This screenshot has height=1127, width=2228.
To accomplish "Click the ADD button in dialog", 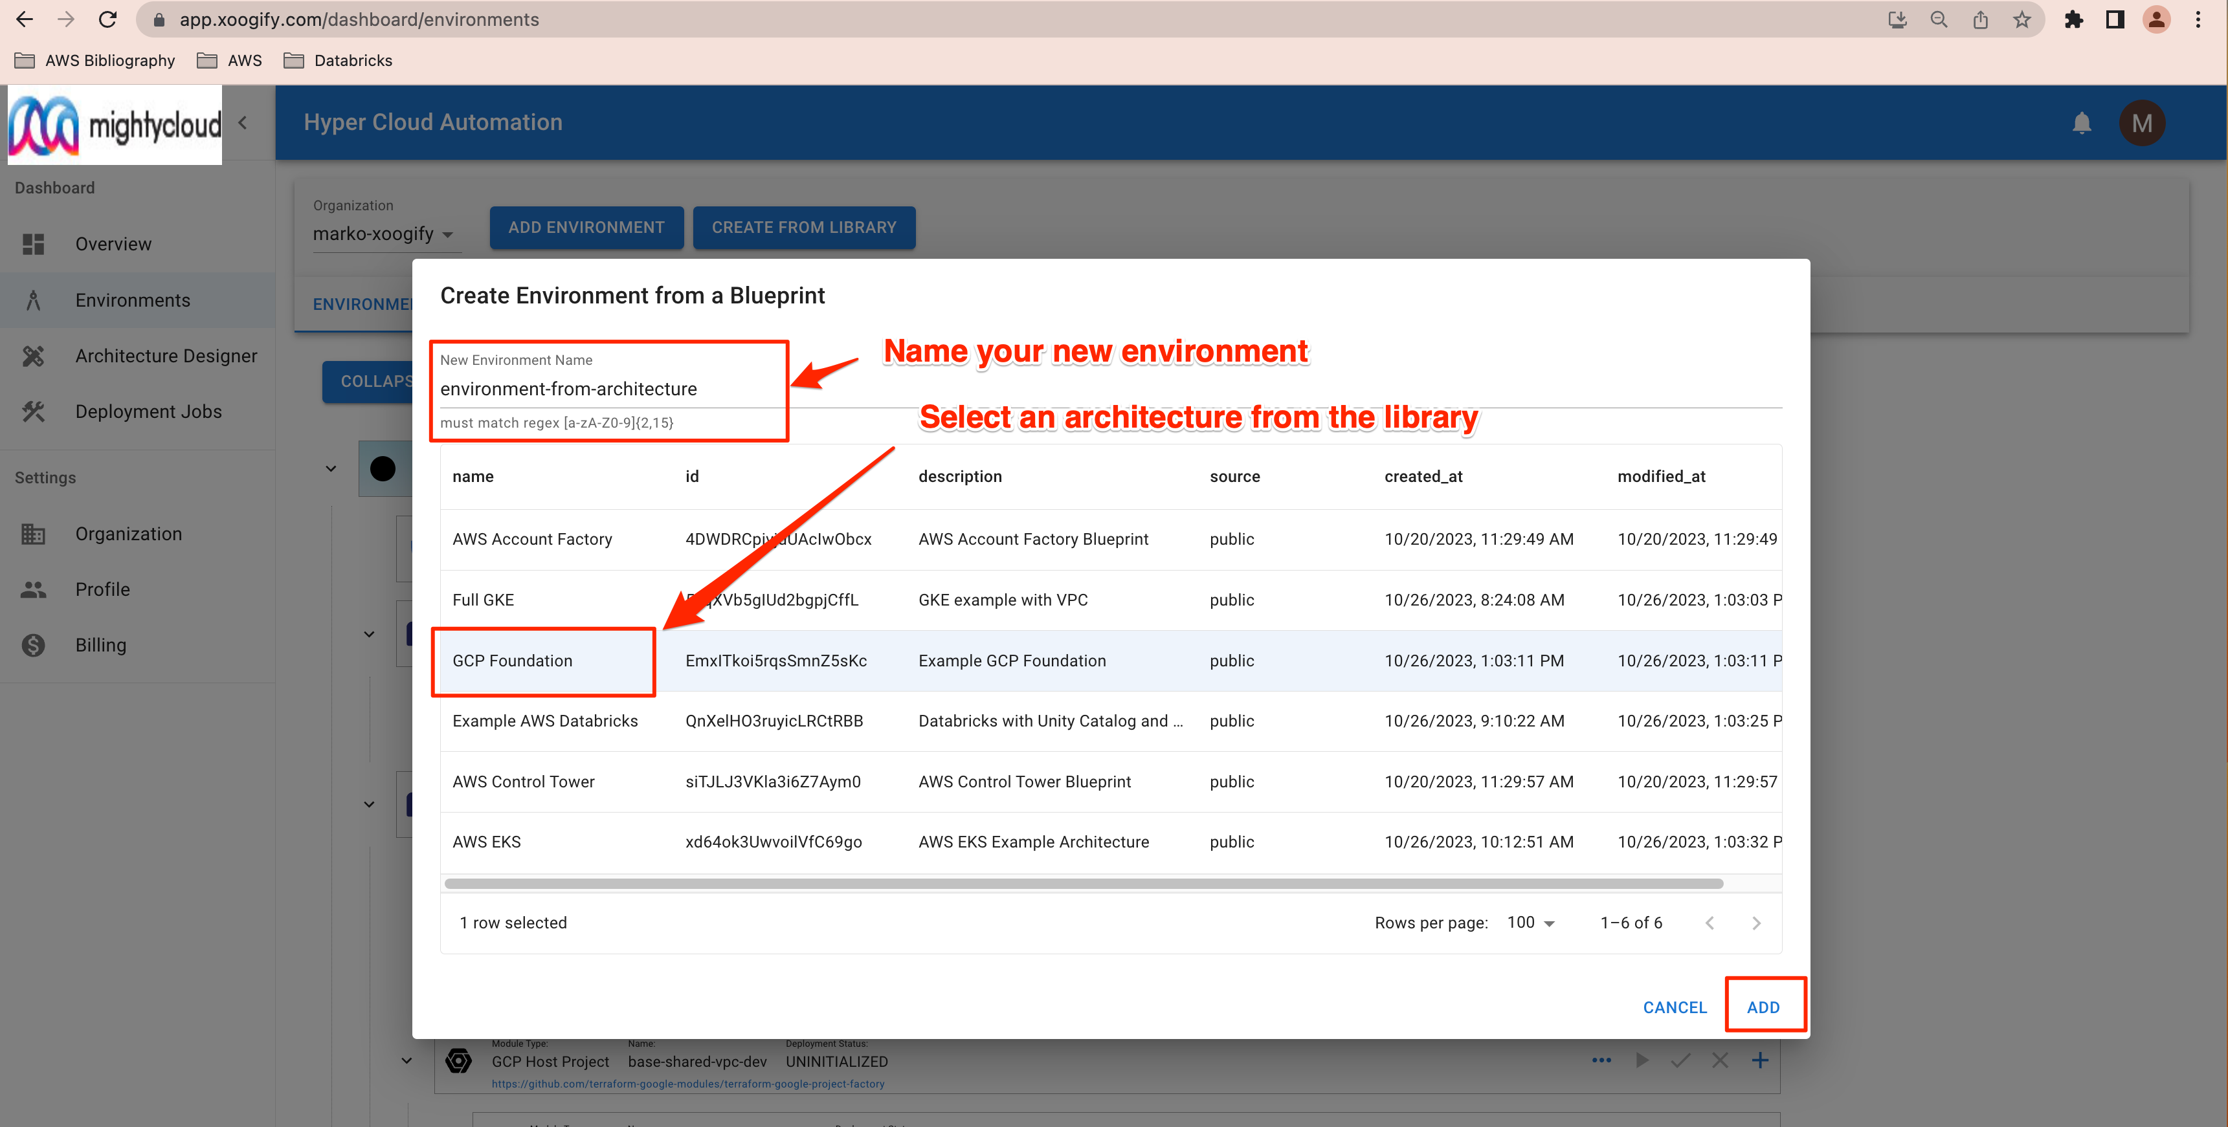I will [x=1763, y=1008].
